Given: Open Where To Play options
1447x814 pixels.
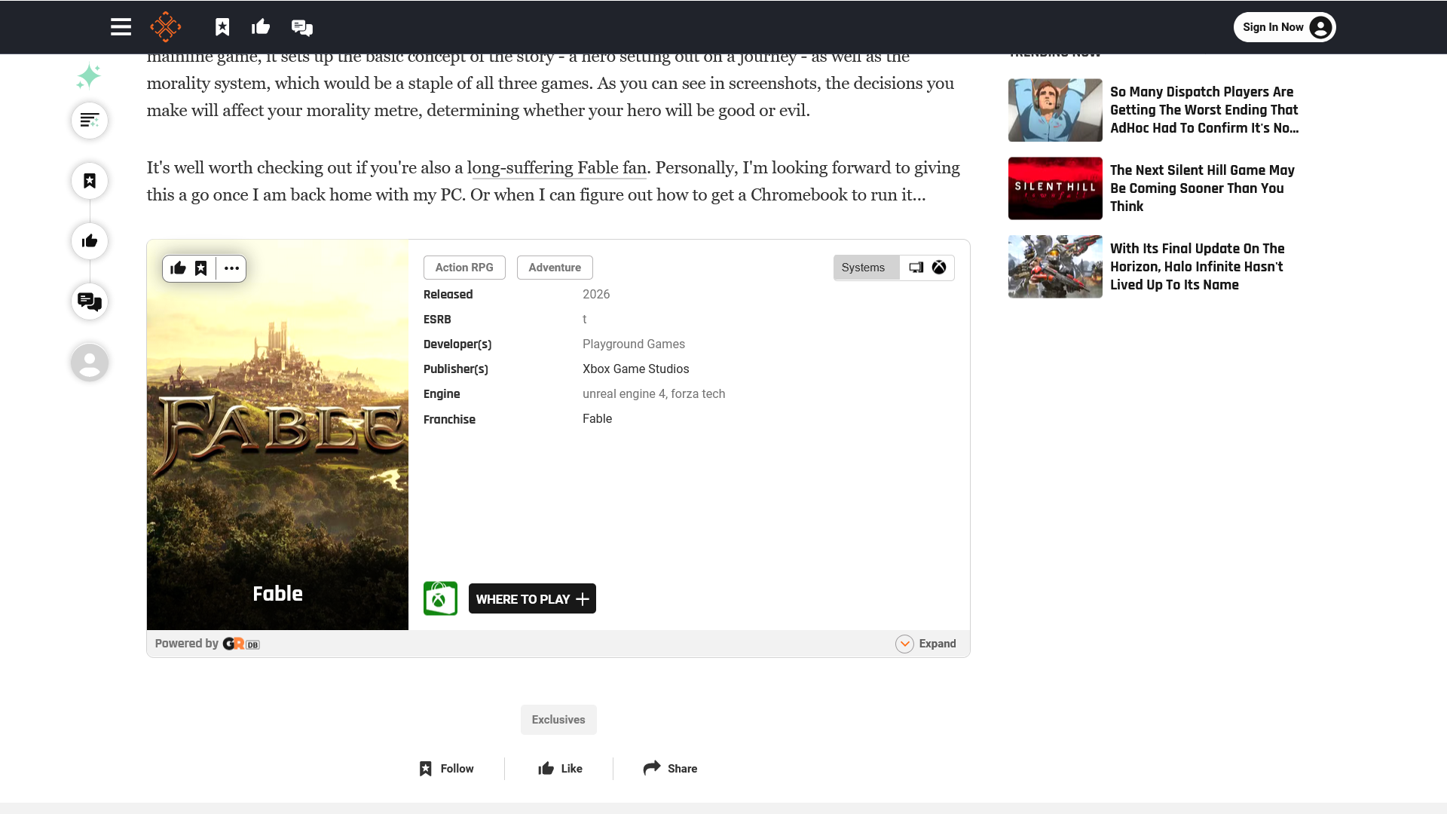Looking at the screenshot, I should click(532, 598).
